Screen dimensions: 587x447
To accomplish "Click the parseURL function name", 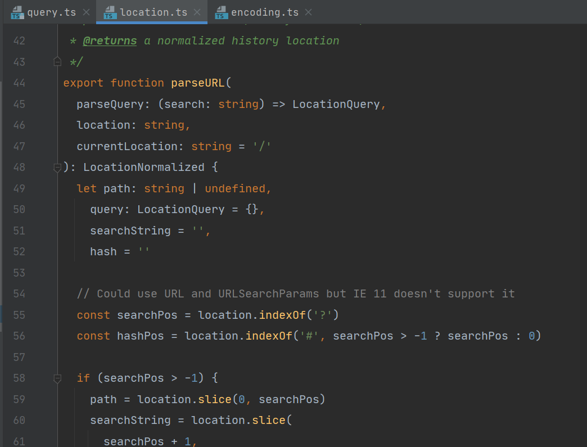I will click(197, 83).
